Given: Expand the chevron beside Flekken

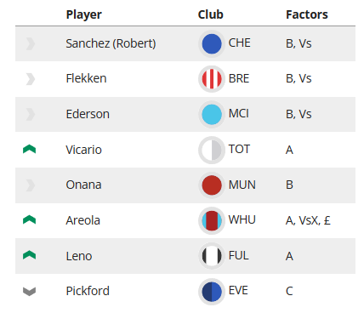Looking at the screenshot, I should 31,79.
